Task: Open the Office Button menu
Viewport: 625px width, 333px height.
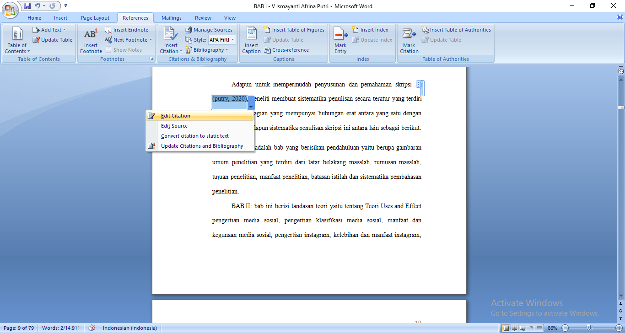Action: pyautogui.click(x=10, y=10)
